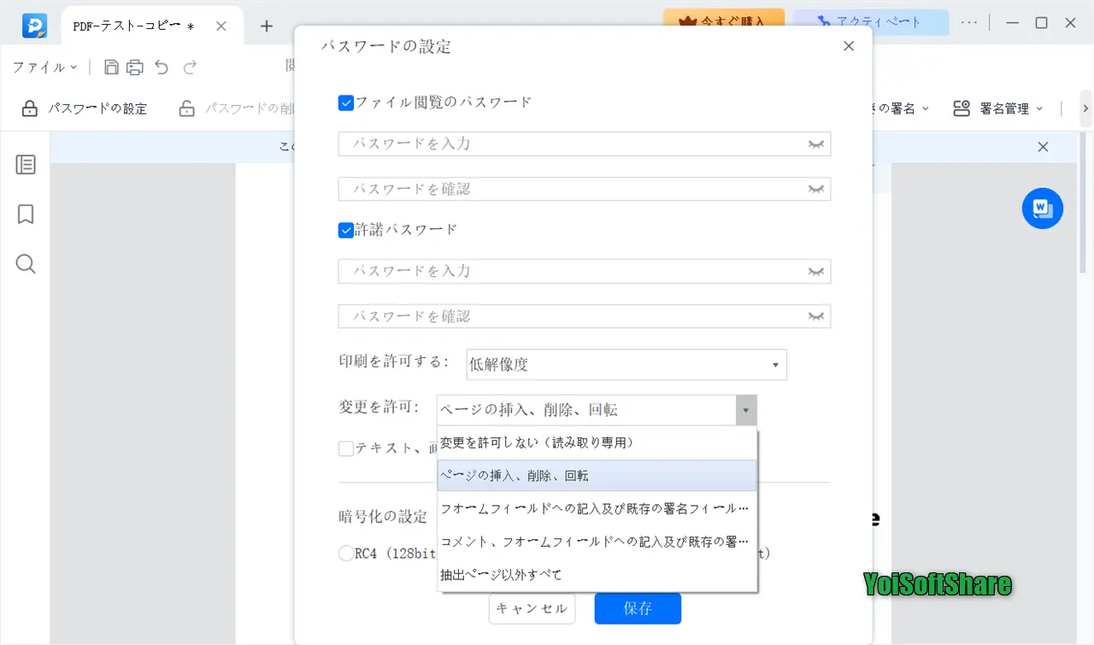Viewport: 1094px width, 645px height.
Task: Open the ファイル menu dropdown
Action: pyautogui.click(x=45, y=67)
